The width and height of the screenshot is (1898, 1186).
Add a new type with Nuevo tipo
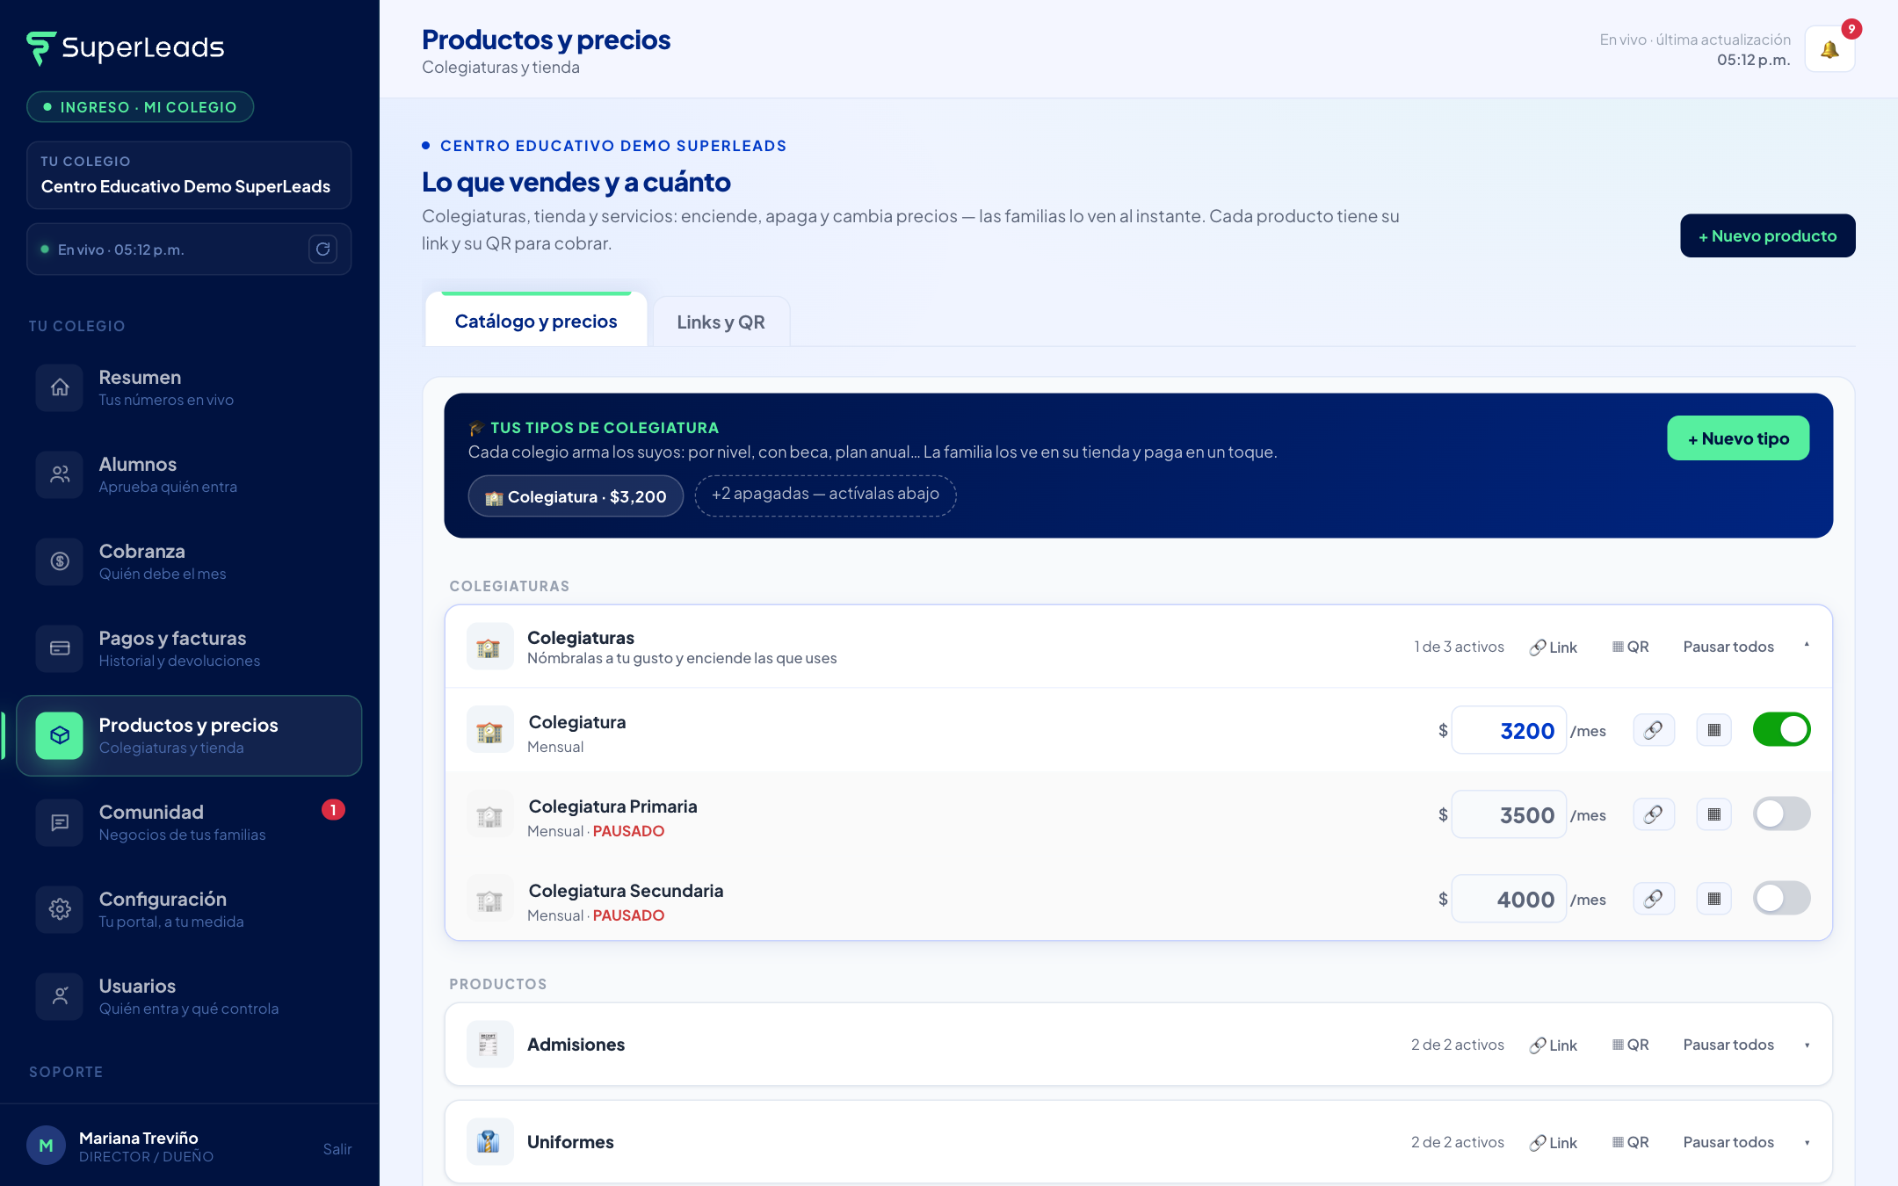click(1738, 438)
